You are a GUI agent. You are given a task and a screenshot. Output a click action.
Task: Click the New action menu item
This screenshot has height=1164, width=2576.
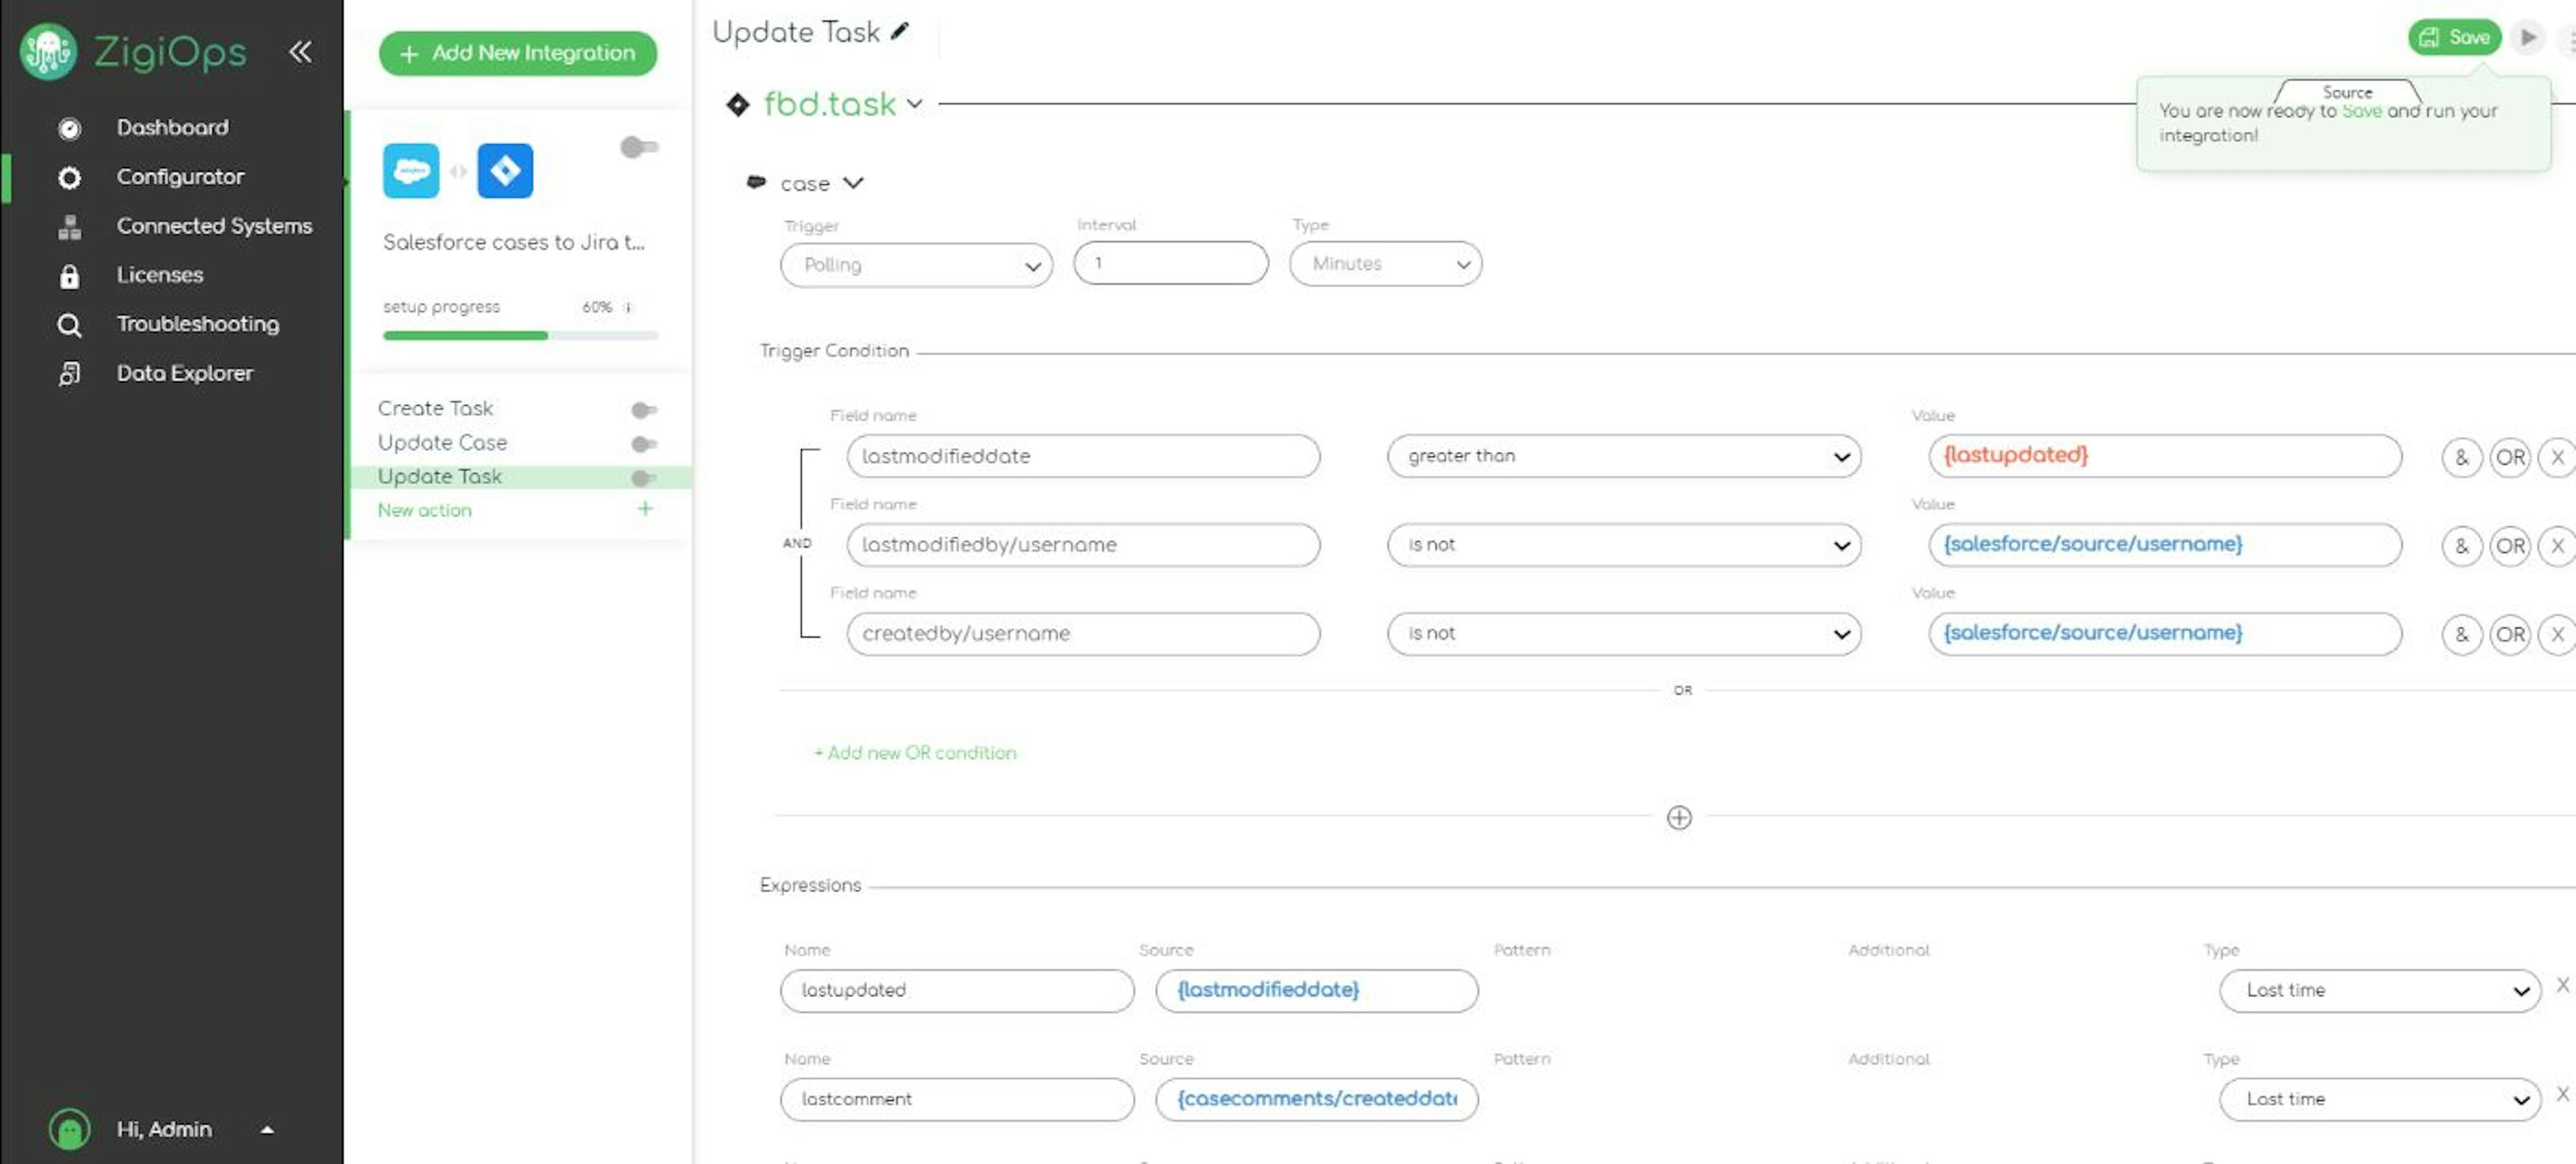[x=424, y=509]
